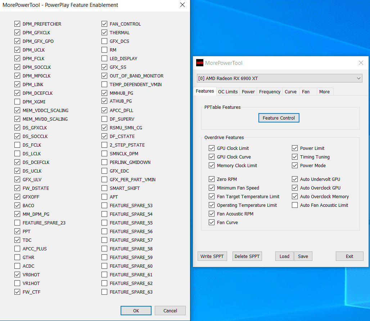This screenshot has height=321, width=370.
Task: Toggle the TDC checkbox
Action: click(x=17, y=240)
